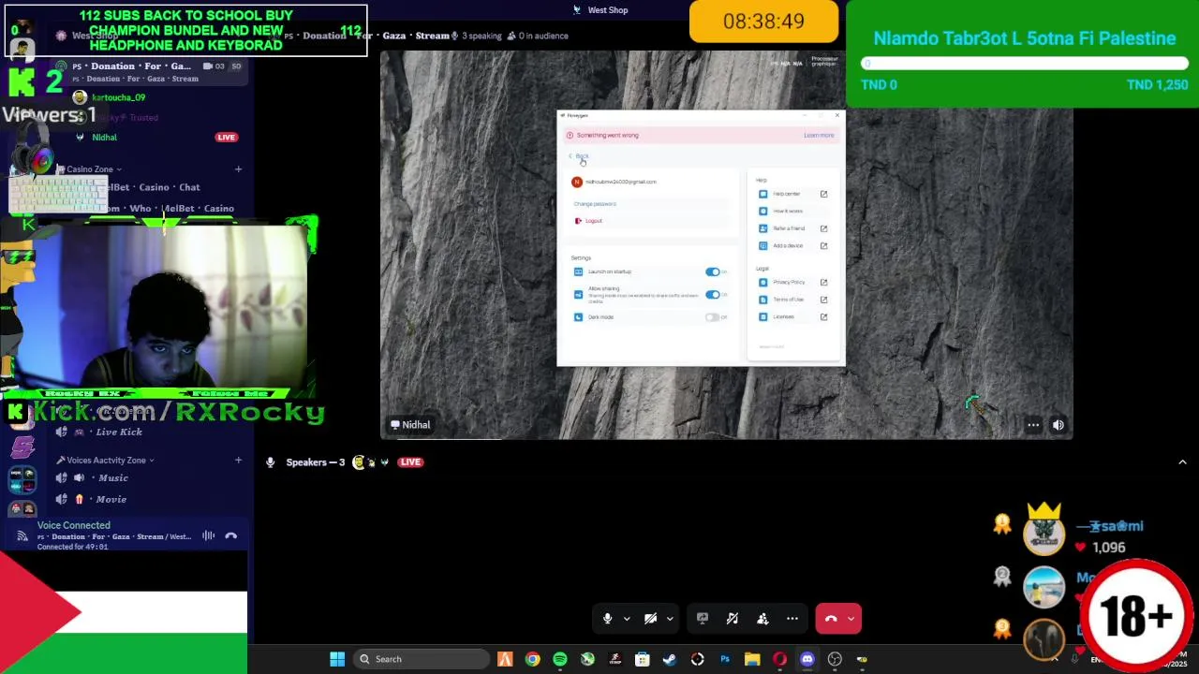The width and height of the screenshot is (1199, 674).
Task: Open Steam from the taskbar
Action: tap(670, 659)
